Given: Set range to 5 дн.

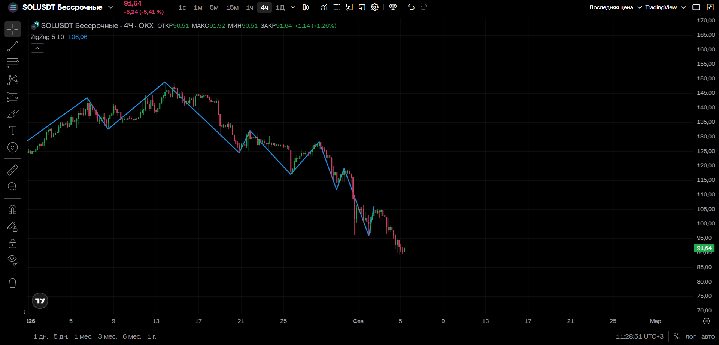Looking at the screenshot, I should pyautogui.click(x=61, y=336).
